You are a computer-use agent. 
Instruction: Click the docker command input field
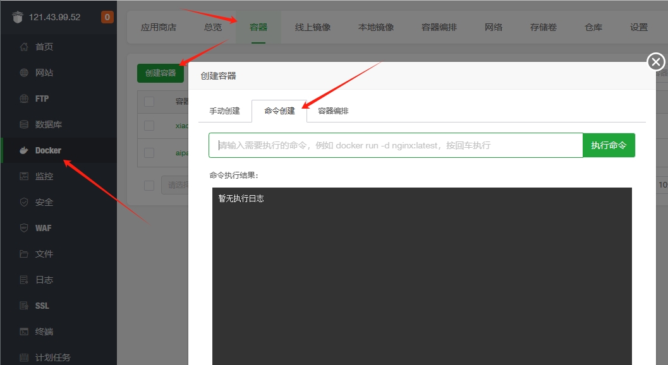396,145
